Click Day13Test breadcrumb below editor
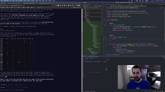The height and width of the screenshot is (92, 165). [x=109, y=54]
